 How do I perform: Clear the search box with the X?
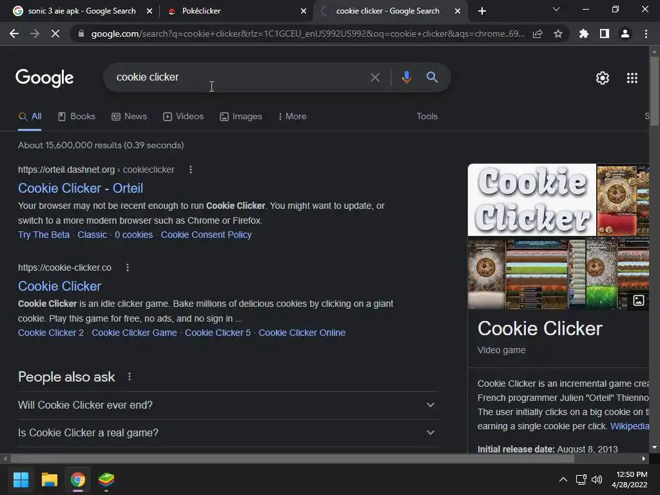tap(375, 77)
